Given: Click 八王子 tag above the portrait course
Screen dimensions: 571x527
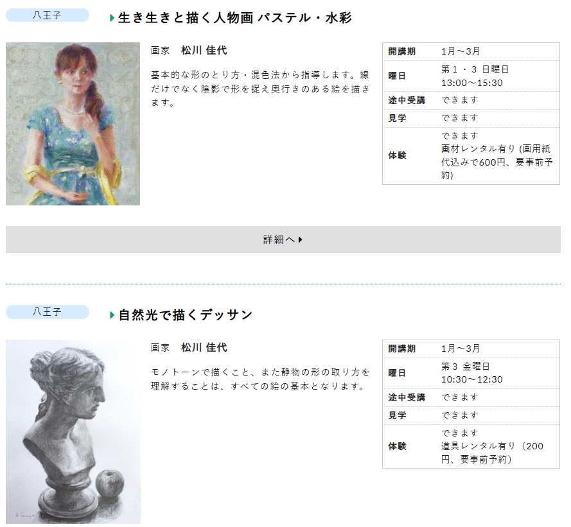Looking at the screenshot, I should (47, 15).
